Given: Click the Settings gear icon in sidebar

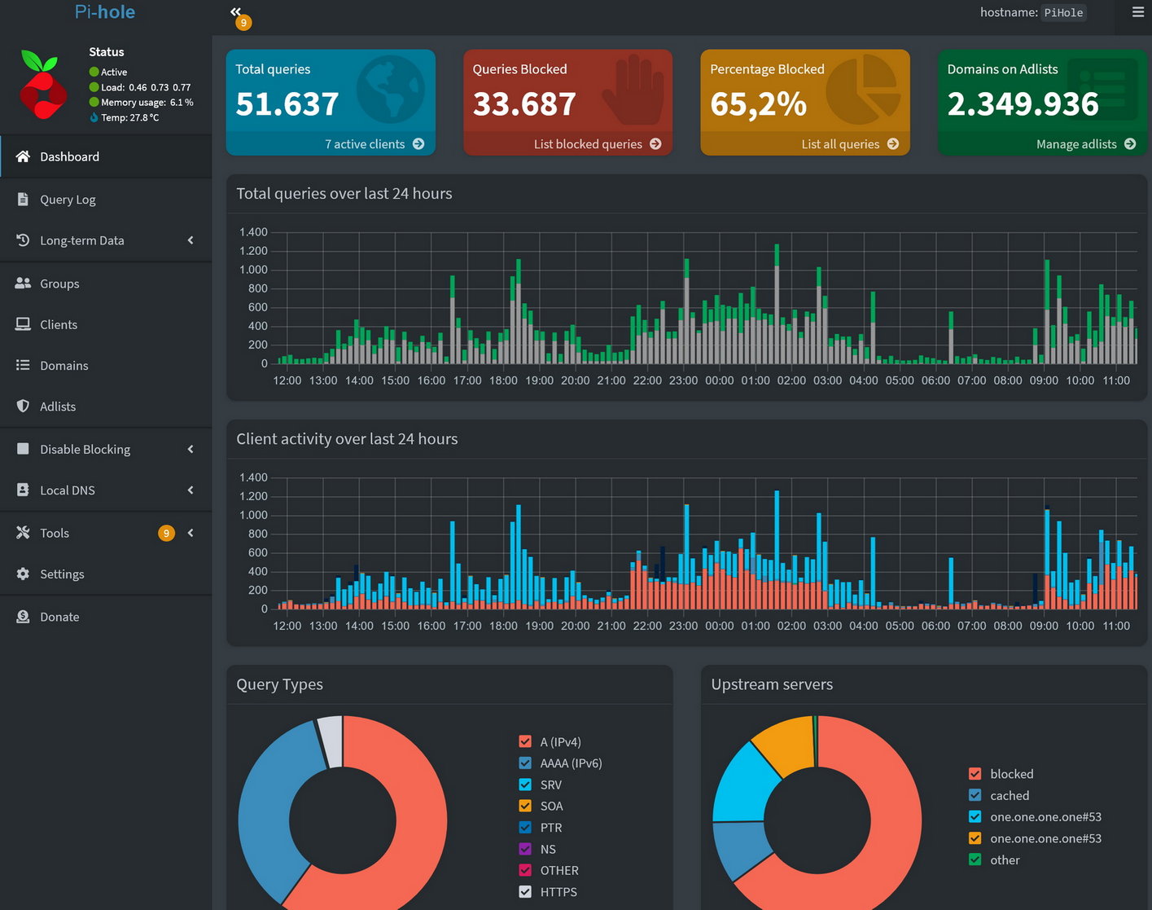Looking at the screenshot, I should 23,574.
